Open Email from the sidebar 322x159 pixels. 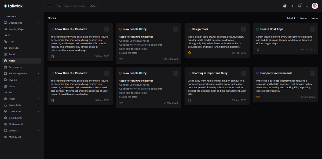[x=12, y=54]
